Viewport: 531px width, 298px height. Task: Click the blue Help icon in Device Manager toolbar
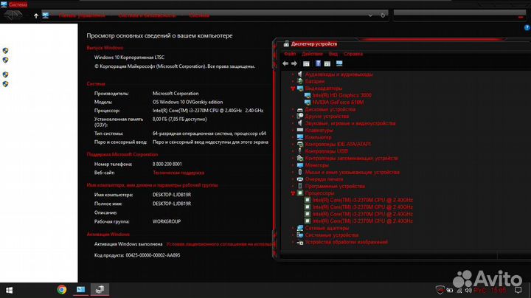317,63
